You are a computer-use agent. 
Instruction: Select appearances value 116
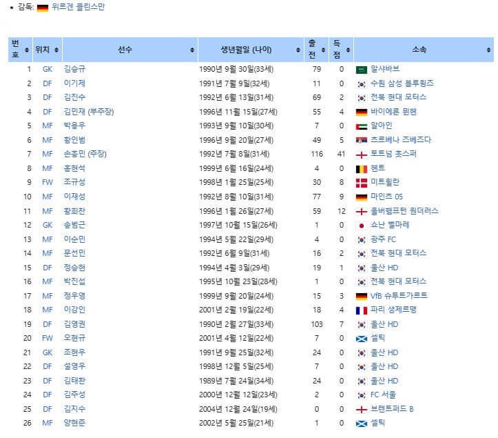point(317,155)
